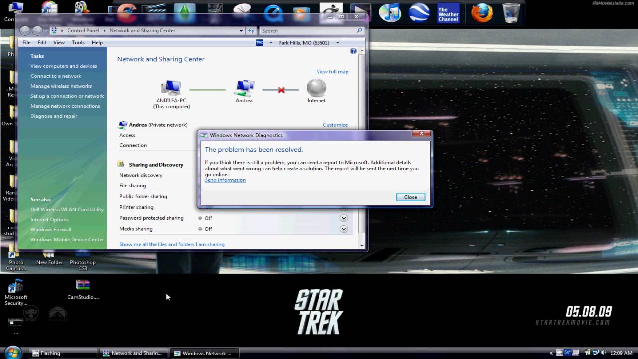The image size is (638, 359).
Task: Click the help question mark icon
Action: pos(353,51)
